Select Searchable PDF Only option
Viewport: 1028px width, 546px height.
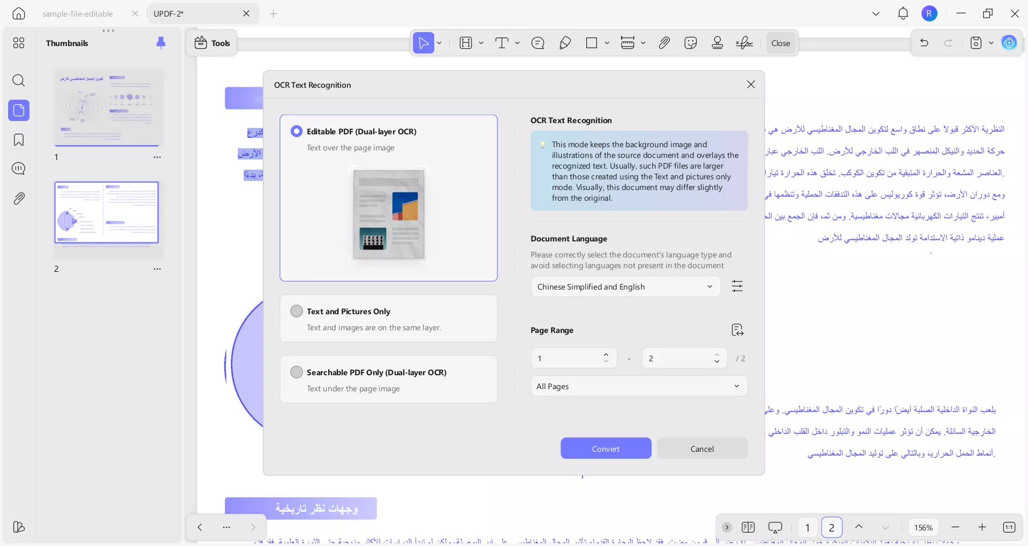(389, 380)
